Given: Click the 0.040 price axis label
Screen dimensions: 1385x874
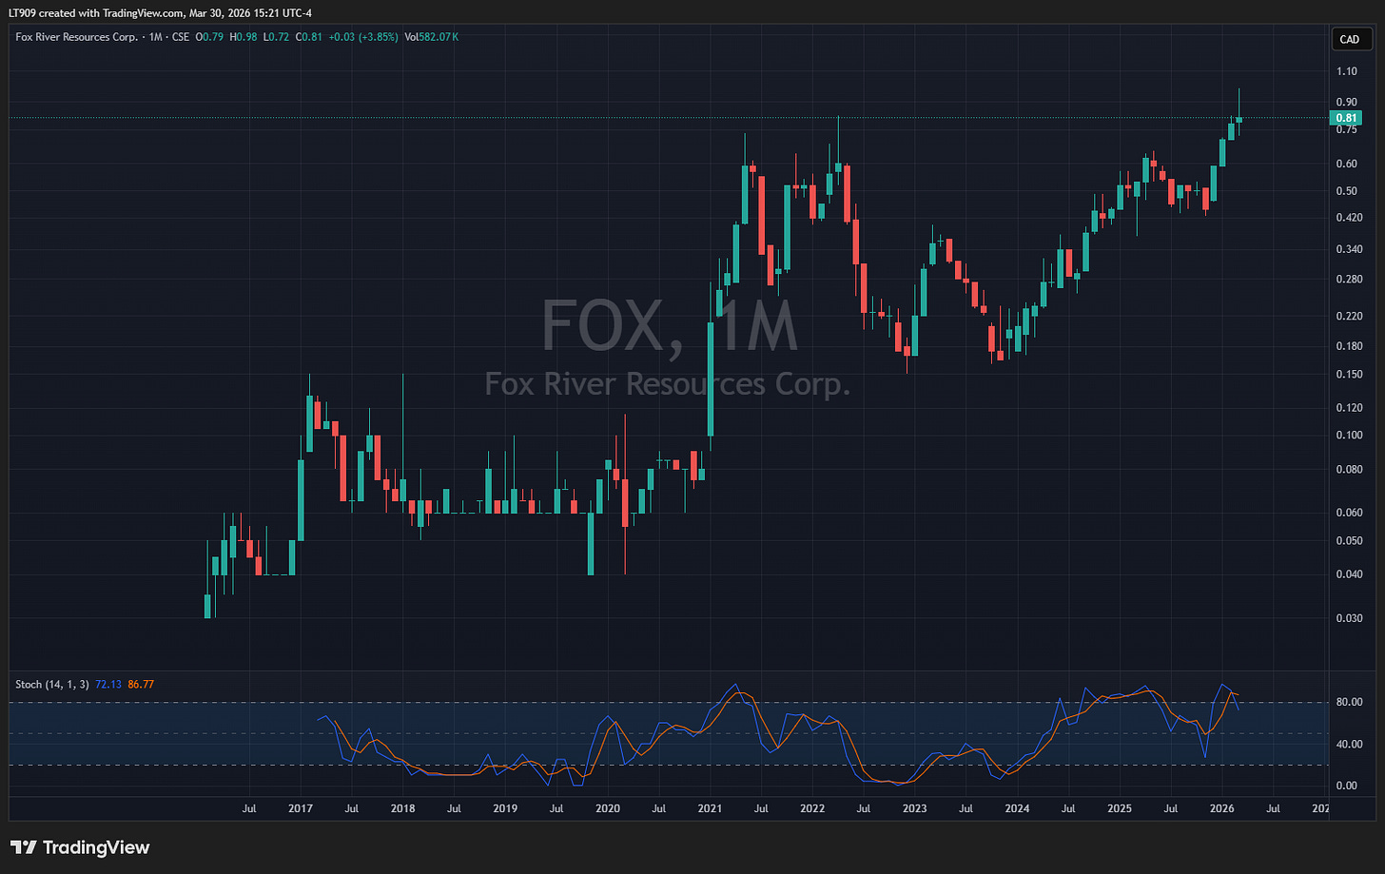Looking at the screenshot, I should pos(1350,574).
